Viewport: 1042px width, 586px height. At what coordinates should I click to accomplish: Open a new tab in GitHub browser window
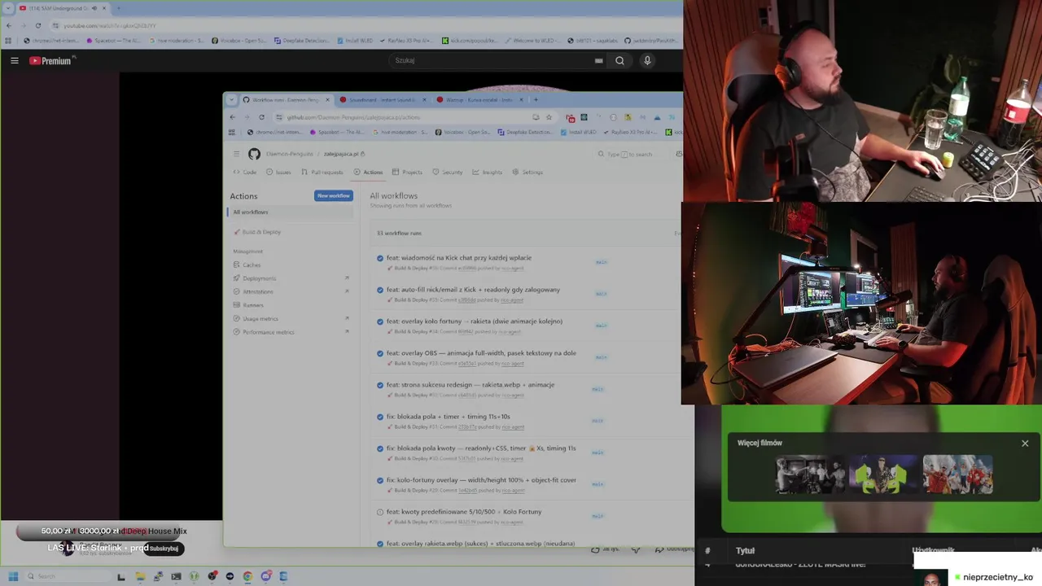click(536, 99)
